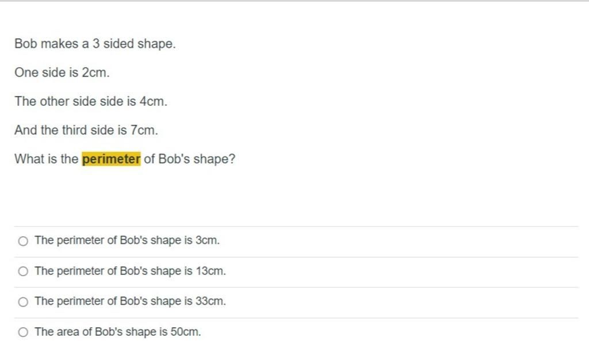589x360 pixels.
Task: Click the value '7cm' in the fourth line
Action: tap(143, 131)
